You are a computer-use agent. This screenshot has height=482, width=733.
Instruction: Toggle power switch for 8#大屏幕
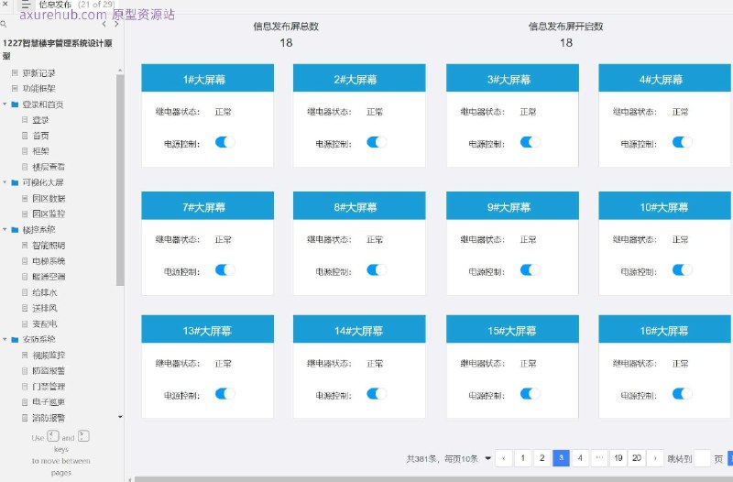pyautogui.click(x=377, y=269)
